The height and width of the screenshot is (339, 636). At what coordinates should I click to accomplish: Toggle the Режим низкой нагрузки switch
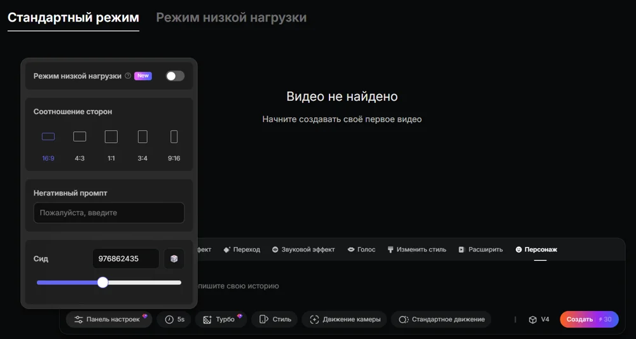(176, 76)
